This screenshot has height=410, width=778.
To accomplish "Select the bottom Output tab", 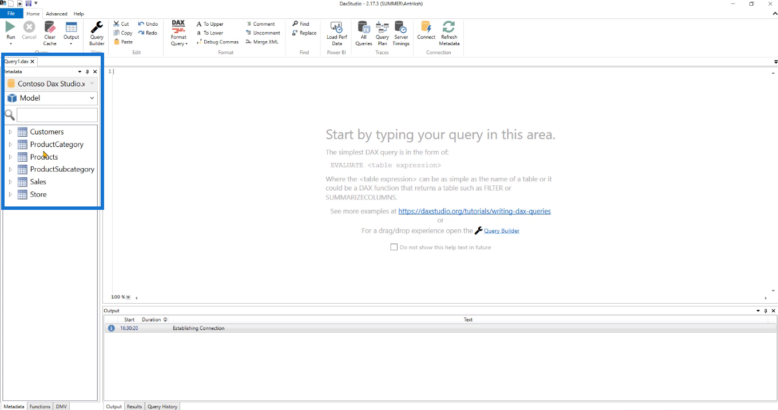I will (114, 407).
